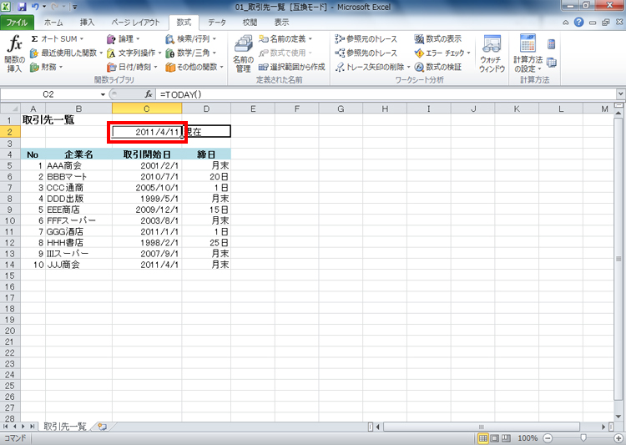Toggle 数式の表示
This screenshot has height=445, width=626.
[438, 38]
